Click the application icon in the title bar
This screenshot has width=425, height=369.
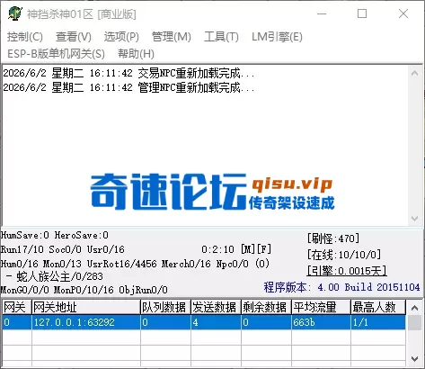pos(15,13)
